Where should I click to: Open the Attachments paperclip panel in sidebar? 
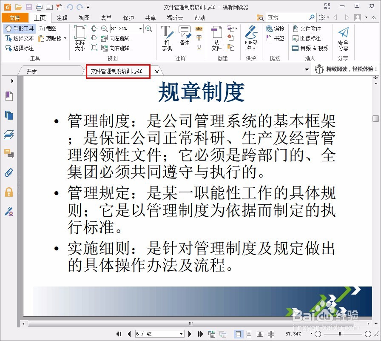(9, 173)
